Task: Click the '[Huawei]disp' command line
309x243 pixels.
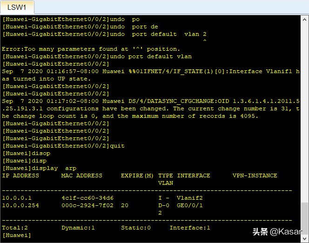Action: (25, 161)
